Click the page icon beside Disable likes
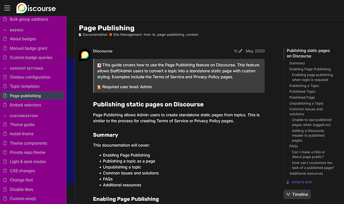This screenshot has width=344, height=204. [5, 190]
